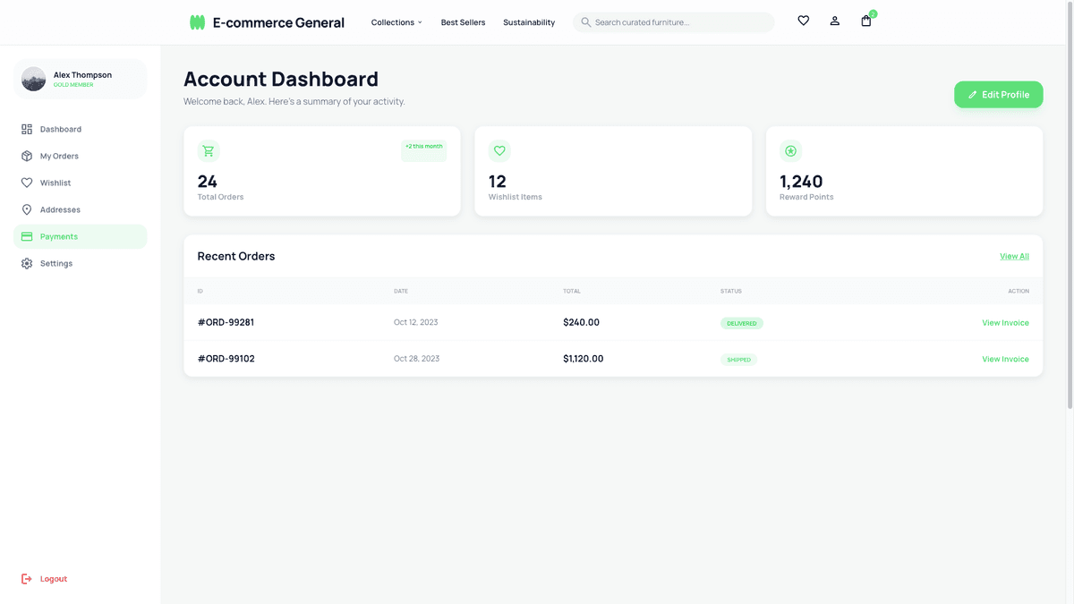Click Alex Thompson's profile avatar
1074x604 pixels.
coord(33,79)
